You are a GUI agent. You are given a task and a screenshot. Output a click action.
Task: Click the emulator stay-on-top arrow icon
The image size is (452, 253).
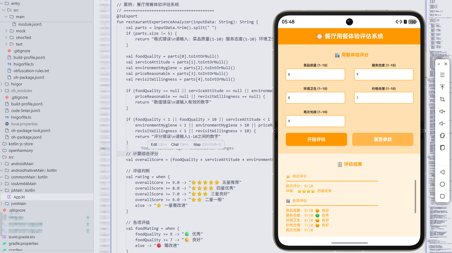442,87
